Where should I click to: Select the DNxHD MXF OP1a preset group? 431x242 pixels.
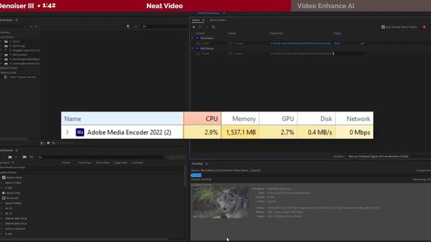16,218
